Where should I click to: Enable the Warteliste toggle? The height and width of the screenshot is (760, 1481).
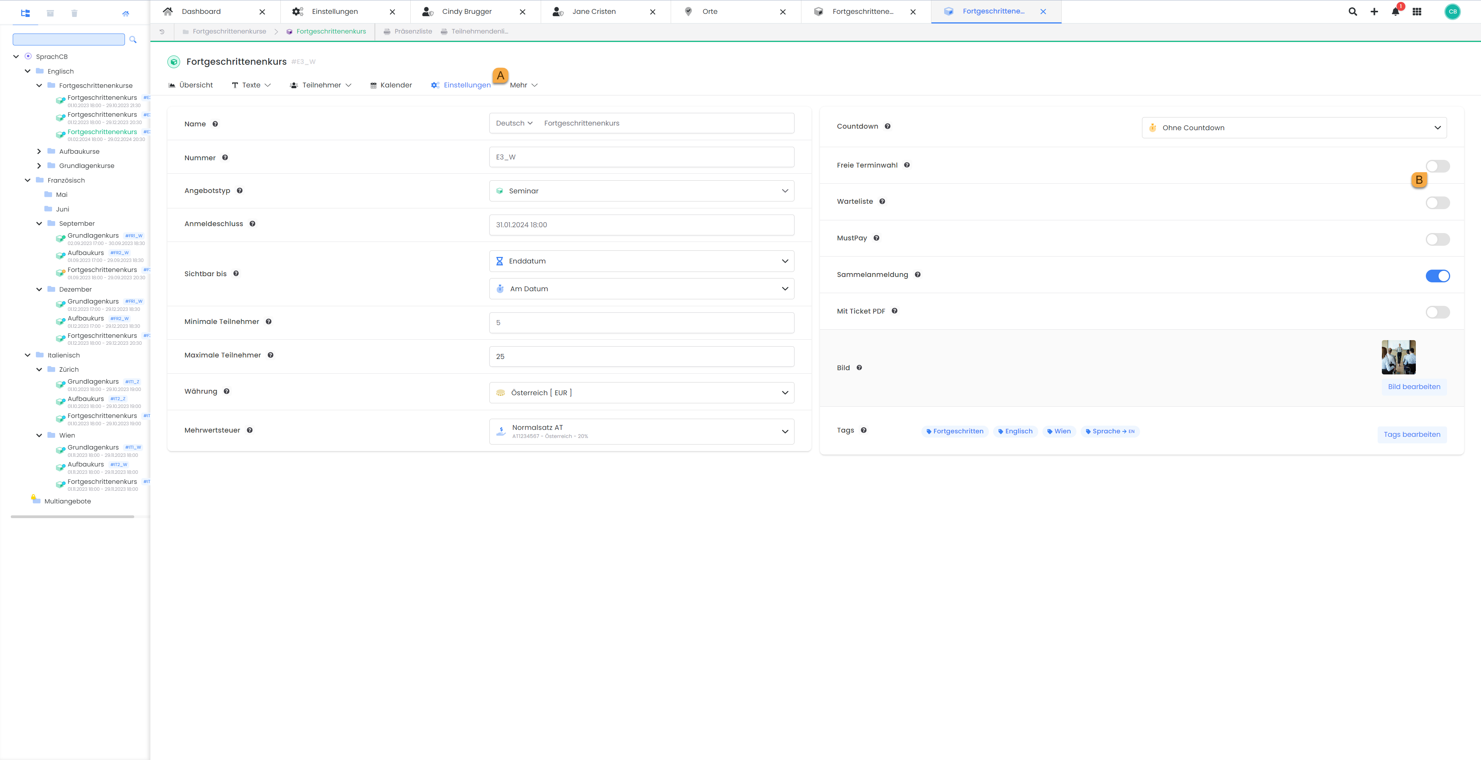tap(1437, 203)
